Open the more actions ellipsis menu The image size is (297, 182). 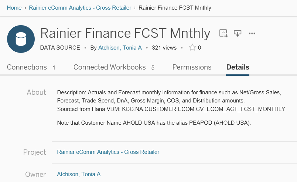(252, 33)
